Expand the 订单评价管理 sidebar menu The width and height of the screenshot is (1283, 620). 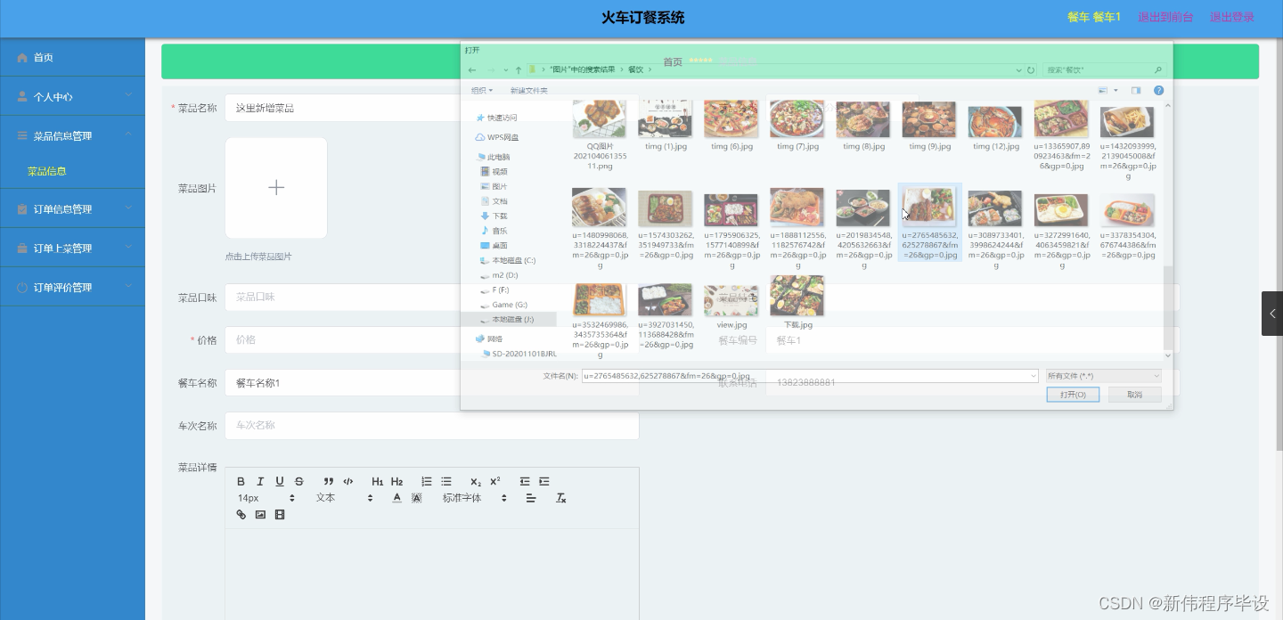pos(72,287)
